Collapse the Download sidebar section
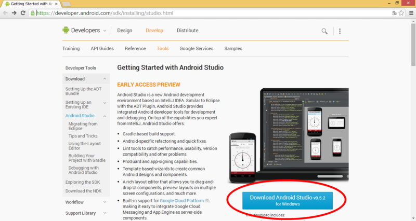The image size is (416, 221). (x=105, y=79)
